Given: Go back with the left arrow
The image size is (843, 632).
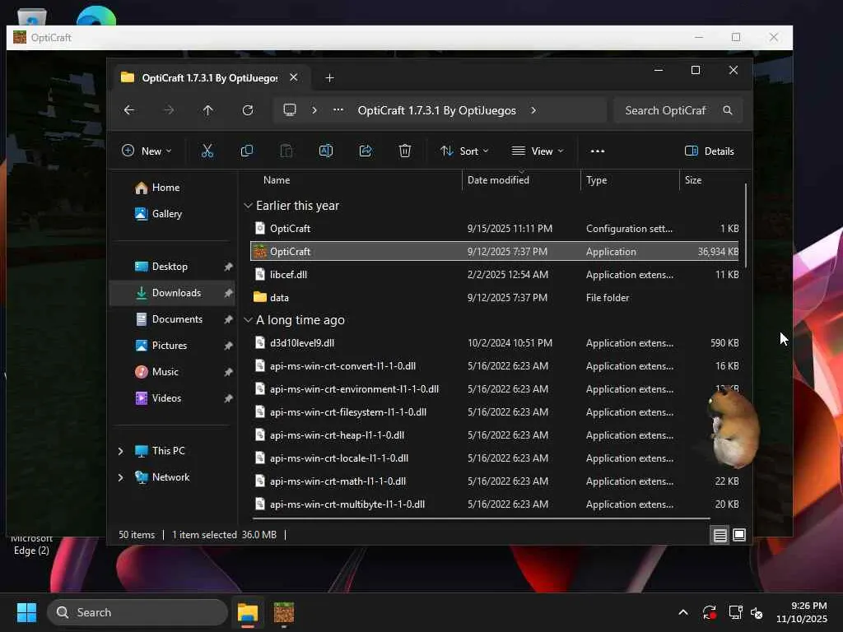Looking at the screenshot, I should 129,110.
